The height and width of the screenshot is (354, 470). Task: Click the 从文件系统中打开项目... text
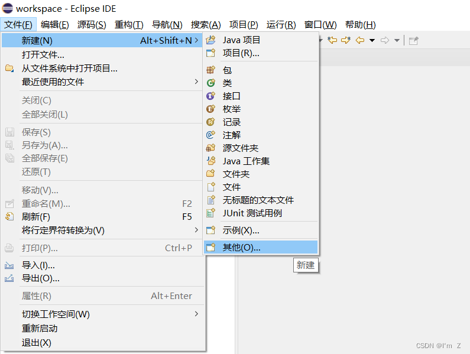tap(70, 69)
